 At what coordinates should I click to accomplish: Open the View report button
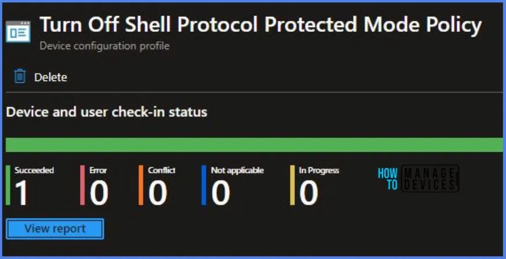(x=55, y=229)
